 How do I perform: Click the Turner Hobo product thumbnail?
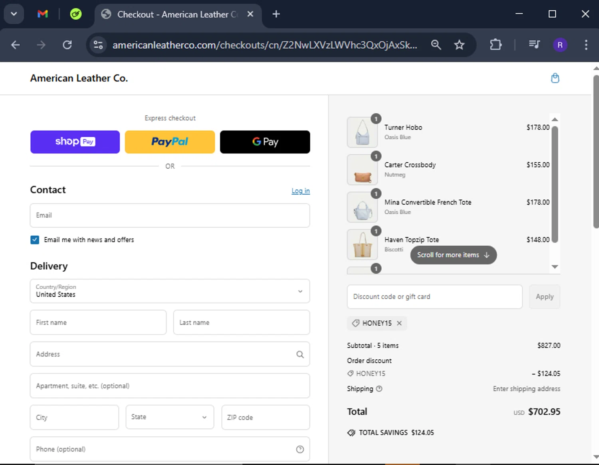click(362, 132)
